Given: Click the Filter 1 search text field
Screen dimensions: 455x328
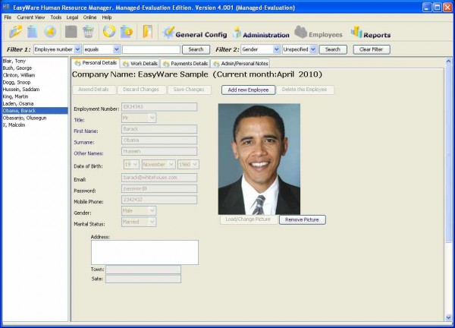Looking at the screenshot, I should click(151, 49).
